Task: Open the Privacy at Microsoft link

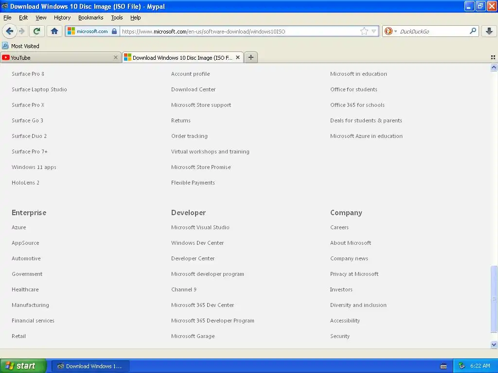Action: click(355, 274)
